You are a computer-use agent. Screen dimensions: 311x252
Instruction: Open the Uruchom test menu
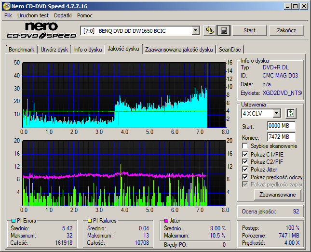(33, 15)
